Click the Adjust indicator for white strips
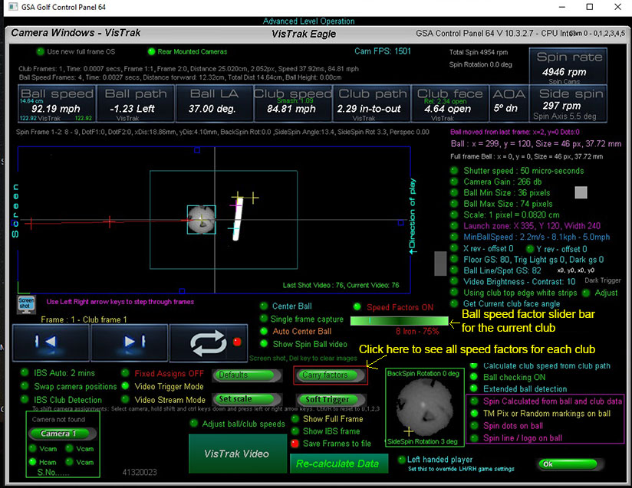Viewport: 632px width, 488px height. pyautogui.click(x=586, y=293)
